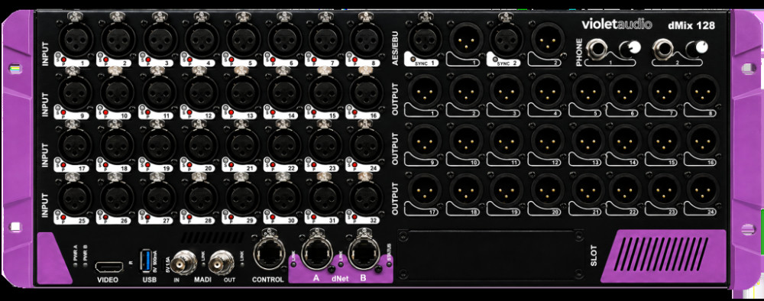Click XLR output connector 4

tap(548, 91)
